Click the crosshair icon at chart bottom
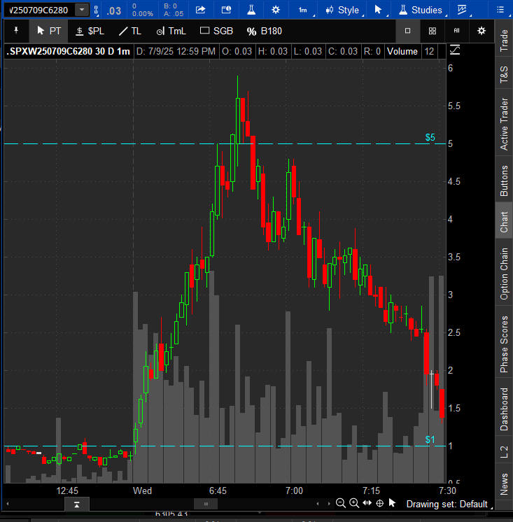Image resolution: width=513 pixels, height=522 pixels. (380, 503)
